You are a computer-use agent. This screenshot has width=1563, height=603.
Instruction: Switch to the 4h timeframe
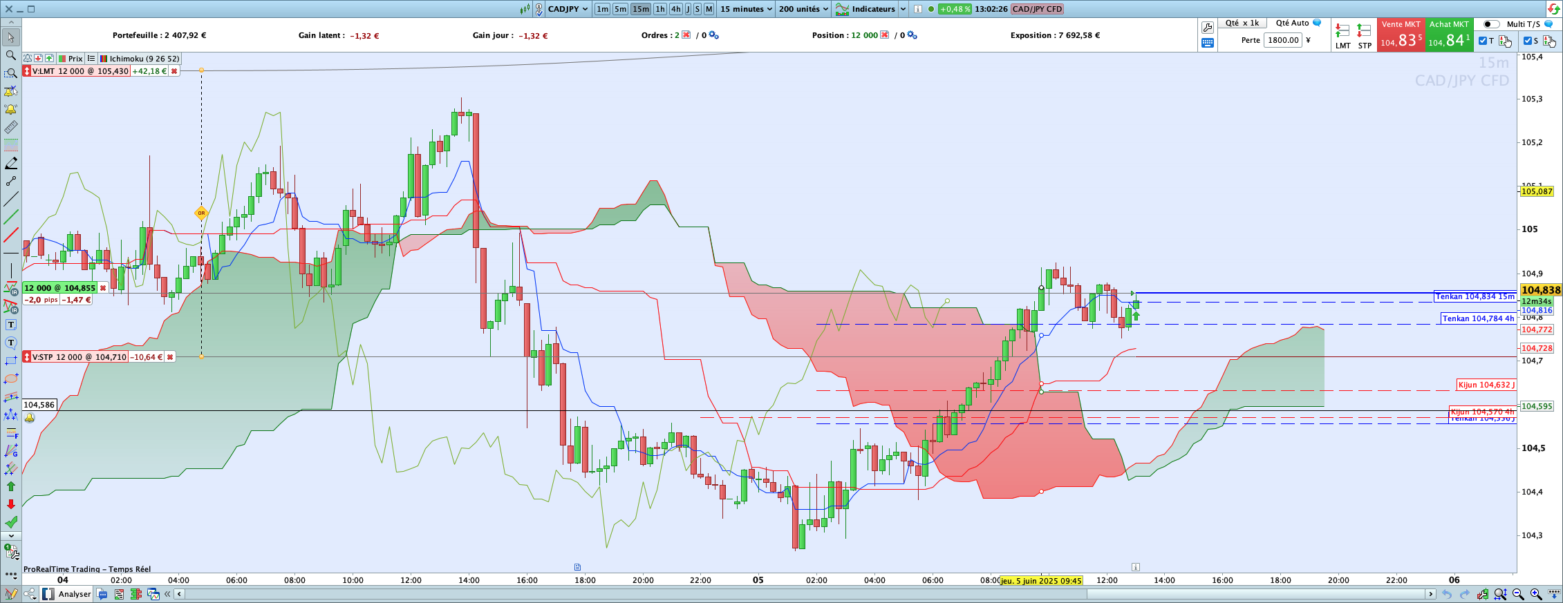(675, 9)
